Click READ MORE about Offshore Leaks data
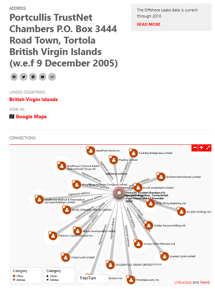 (149, 24)
